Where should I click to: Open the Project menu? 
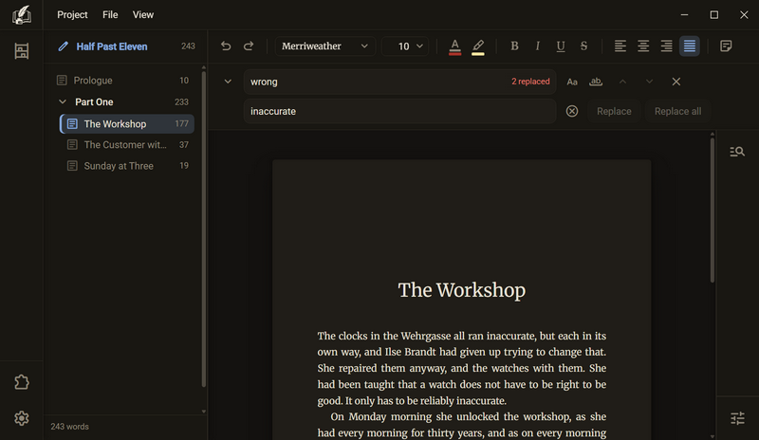(x=72, y=15)
